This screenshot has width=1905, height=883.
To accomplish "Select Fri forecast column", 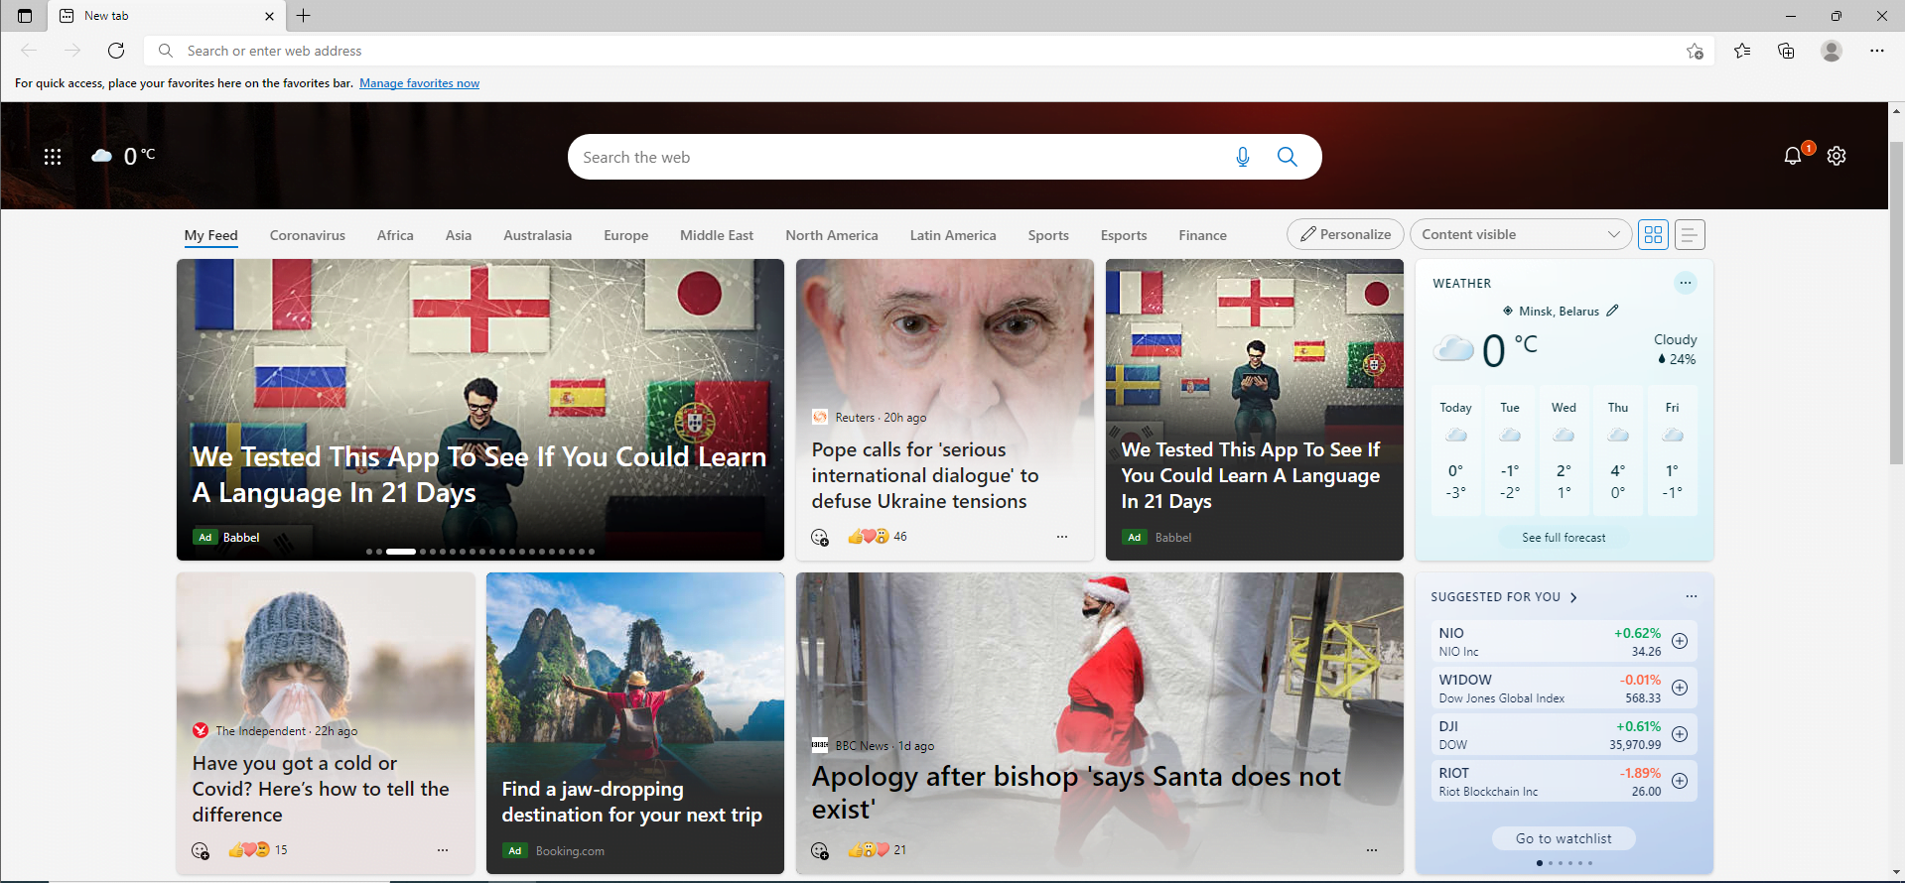I will (1672, 451).
